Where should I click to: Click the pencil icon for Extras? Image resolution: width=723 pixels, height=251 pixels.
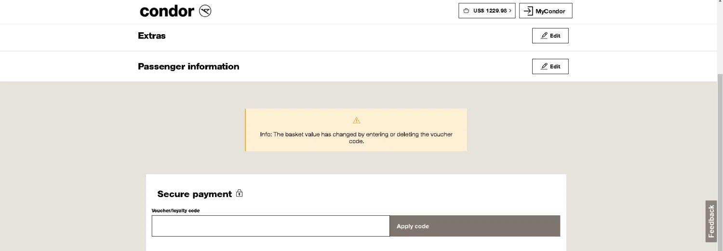544,36
